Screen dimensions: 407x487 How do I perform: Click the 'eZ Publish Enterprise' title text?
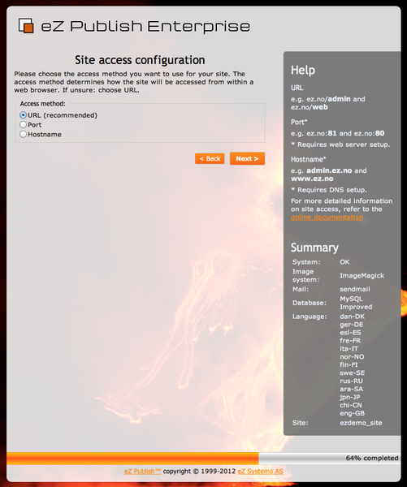click(x=145, y=26)
